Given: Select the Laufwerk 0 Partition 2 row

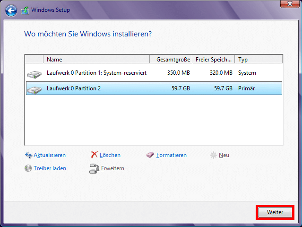Looking at the screenshot, I should tap(154, 88).
